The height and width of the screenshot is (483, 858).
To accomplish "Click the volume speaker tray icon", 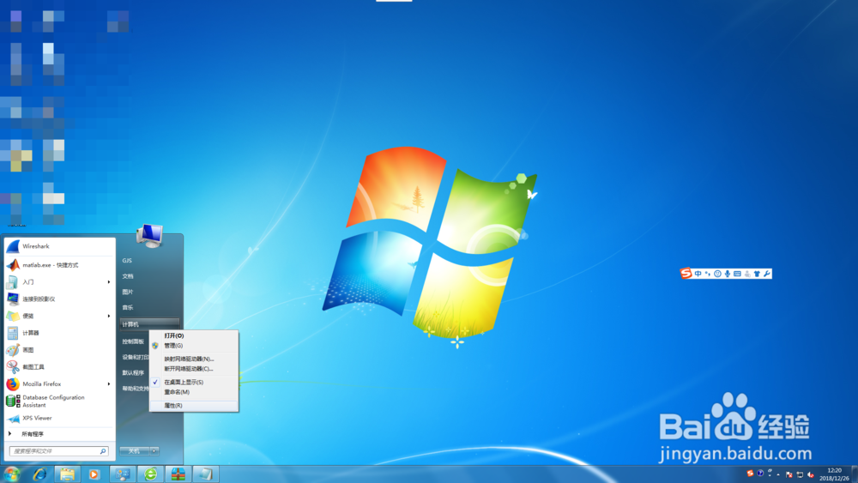I will pos(811,474).
